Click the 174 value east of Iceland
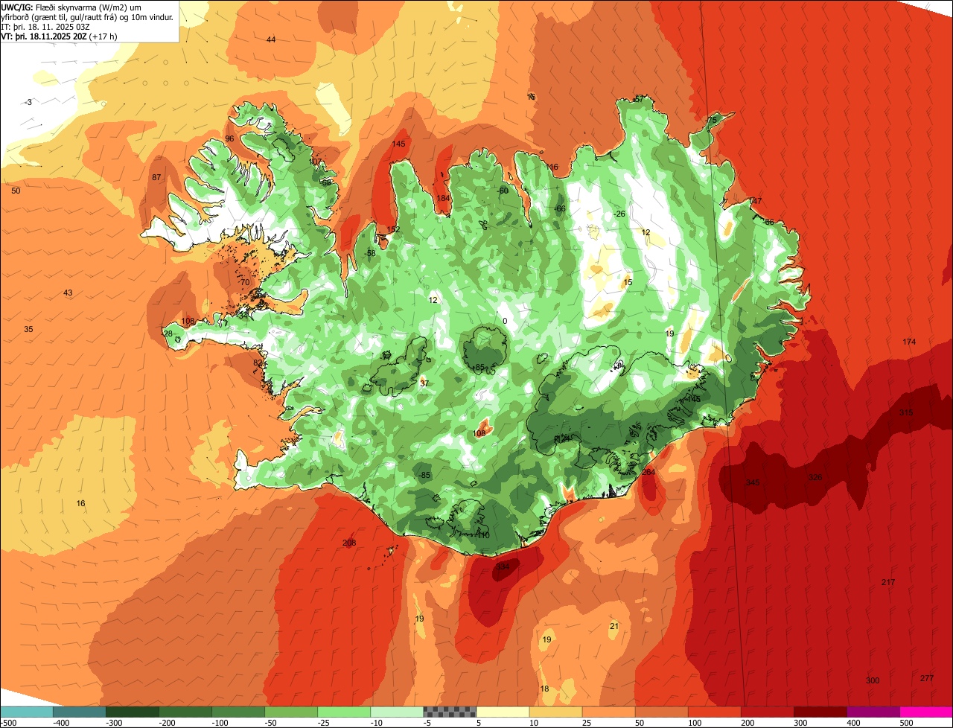953x728 pixels. pos(909,342)
